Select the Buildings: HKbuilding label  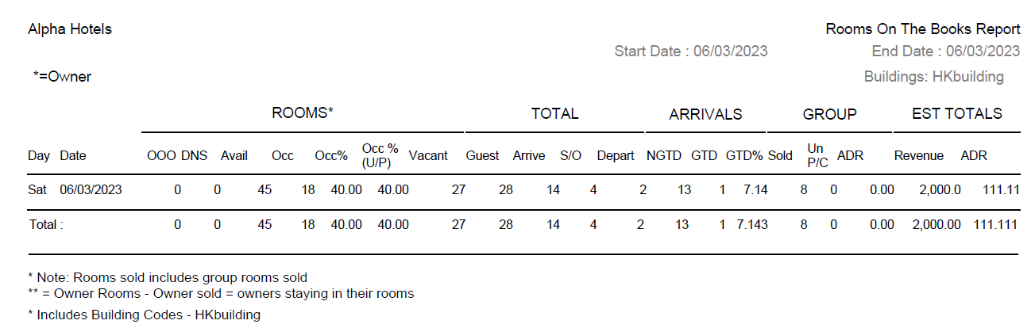[x=933, y=77]
